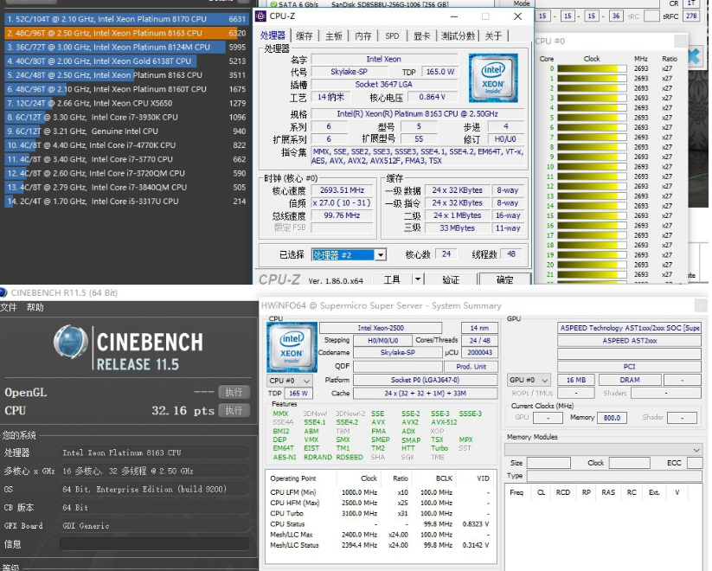The image size is (712, 571).
Task: Select ranking row Core i7-3930K CPU
Action: click(x=125, y=117)
